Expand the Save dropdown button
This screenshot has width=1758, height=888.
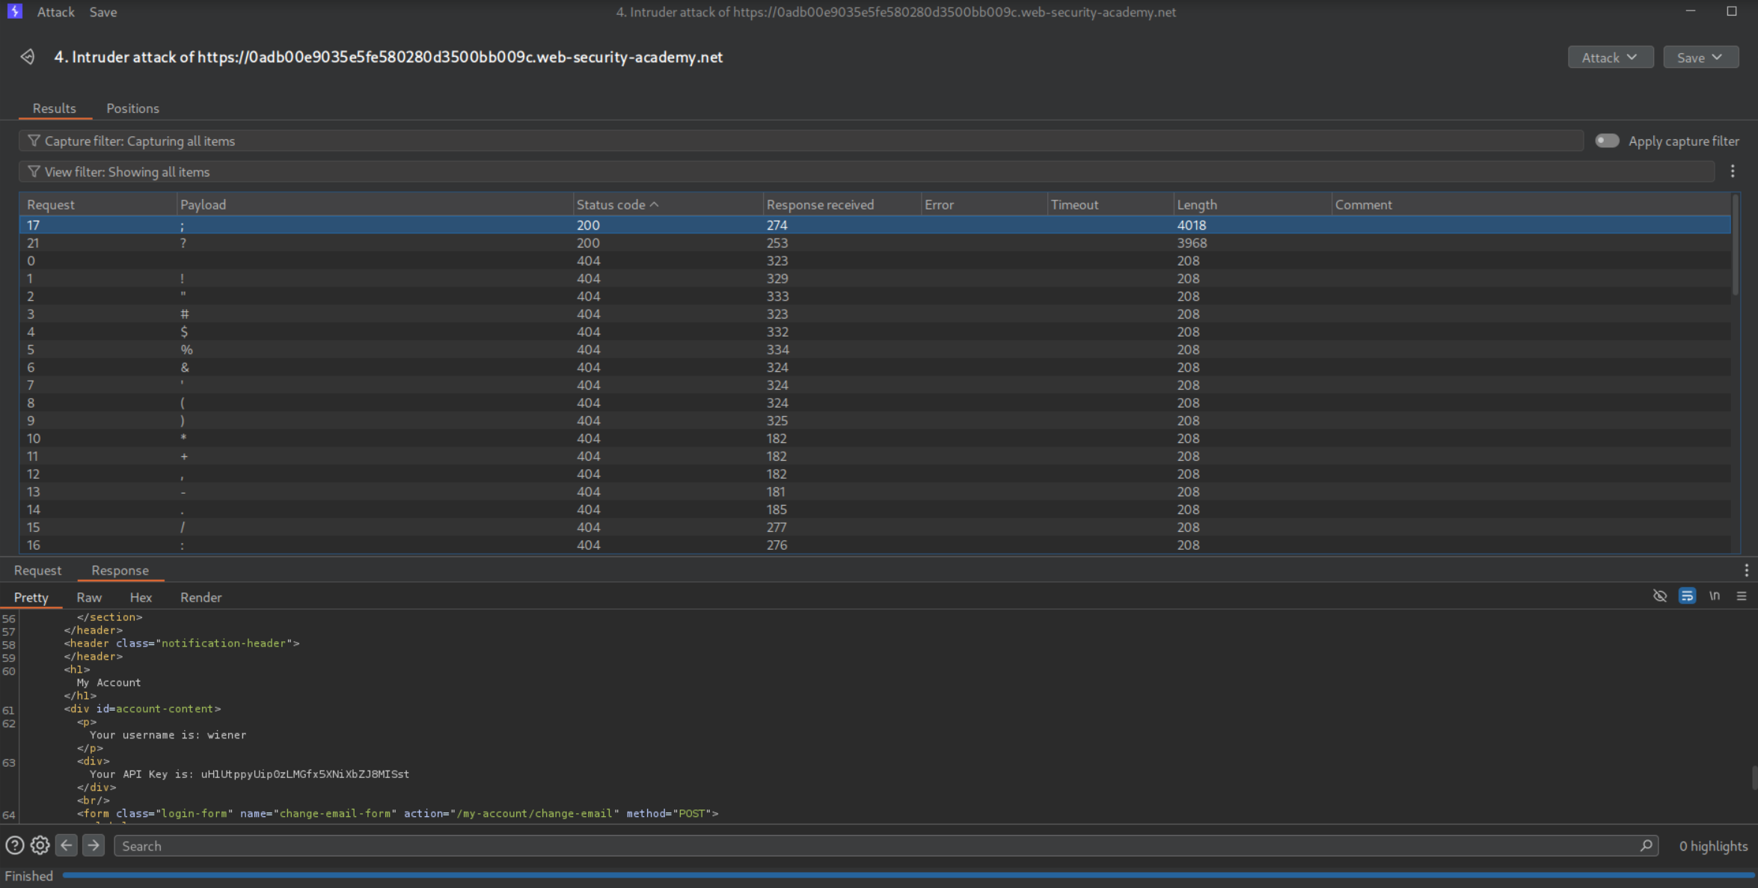tap(1700, 58)
